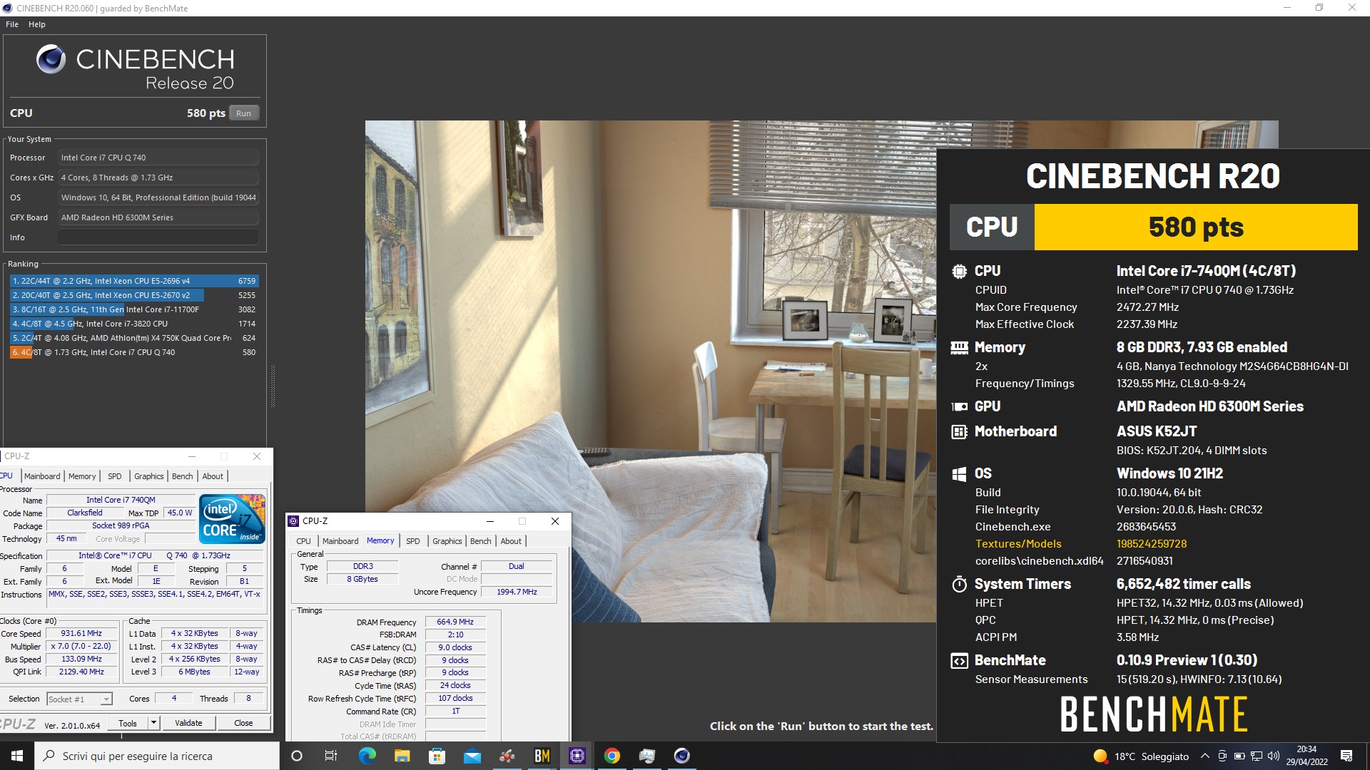Screen dimensions: 1370x770
Task: Click the Tools button in CPU-Z
Action: click(x=128, y=723)
